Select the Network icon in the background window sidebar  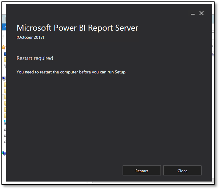click(x=4, y=153)
